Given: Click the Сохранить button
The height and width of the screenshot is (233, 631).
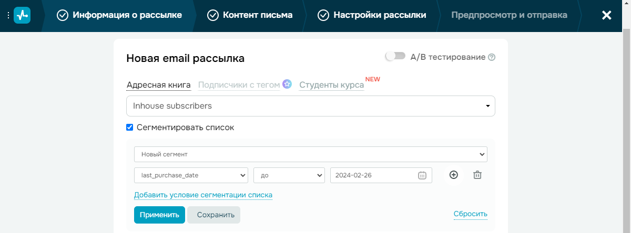Looking at the screenshot, I should tap(214, 215).
